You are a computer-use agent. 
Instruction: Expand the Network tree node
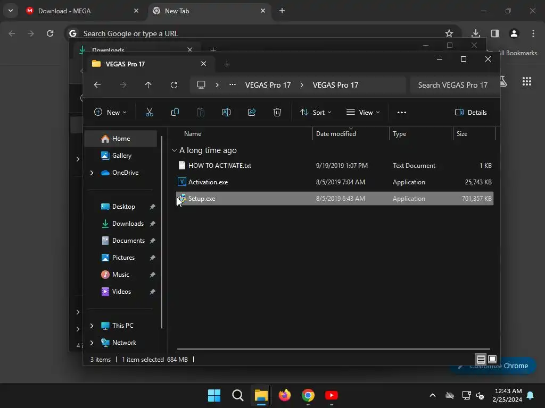(x=92, y=343)
